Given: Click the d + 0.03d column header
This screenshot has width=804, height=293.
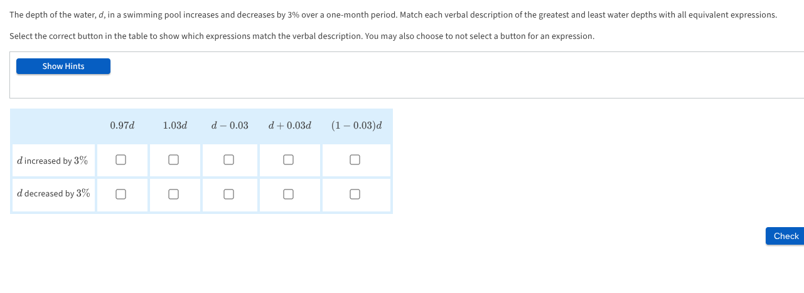Looking at the screenshot, I should 289,125.
